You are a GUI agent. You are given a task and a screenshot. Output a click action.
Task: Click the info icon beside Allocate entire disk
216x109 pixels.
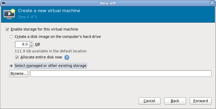pyautogui.click(x=67, y=57)
